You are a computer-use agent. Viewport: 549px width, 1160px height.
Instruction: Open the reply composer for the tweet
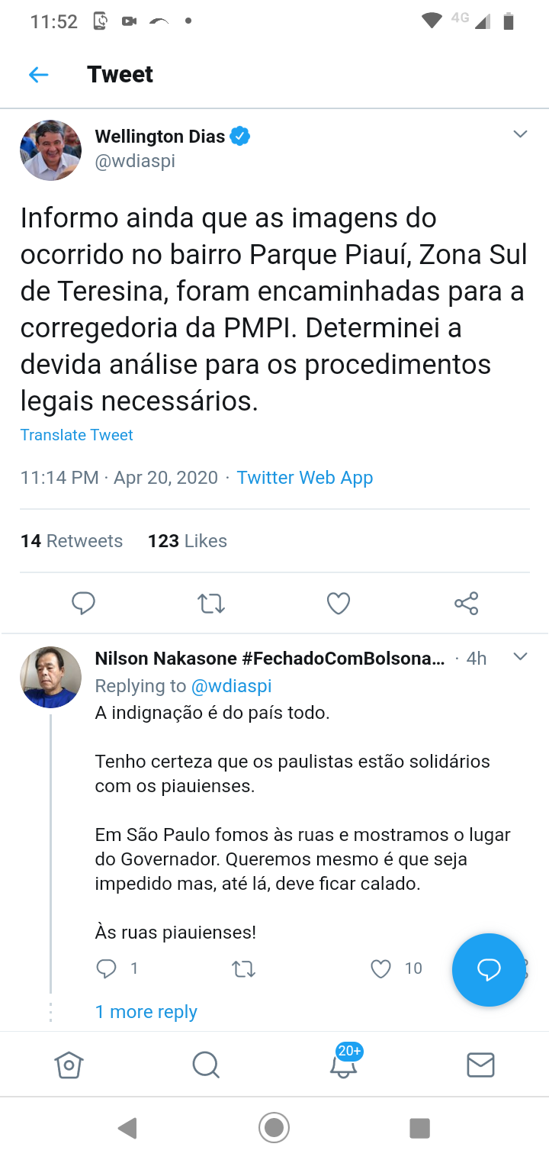tap(84, 603)
